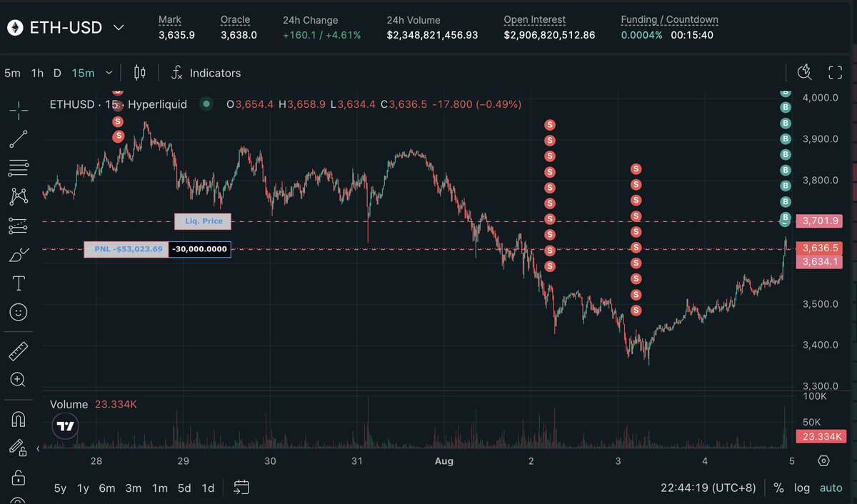Select the text annotation tool

click(x=19, y=283)
